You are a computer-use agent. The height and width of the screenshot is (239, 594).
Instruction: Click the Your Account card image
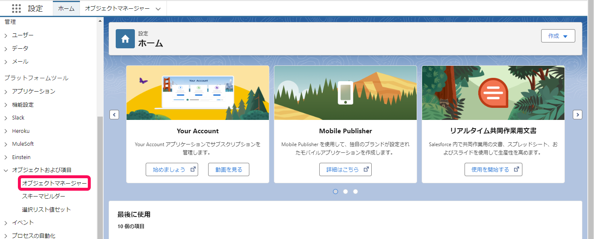tap(198, 93)
